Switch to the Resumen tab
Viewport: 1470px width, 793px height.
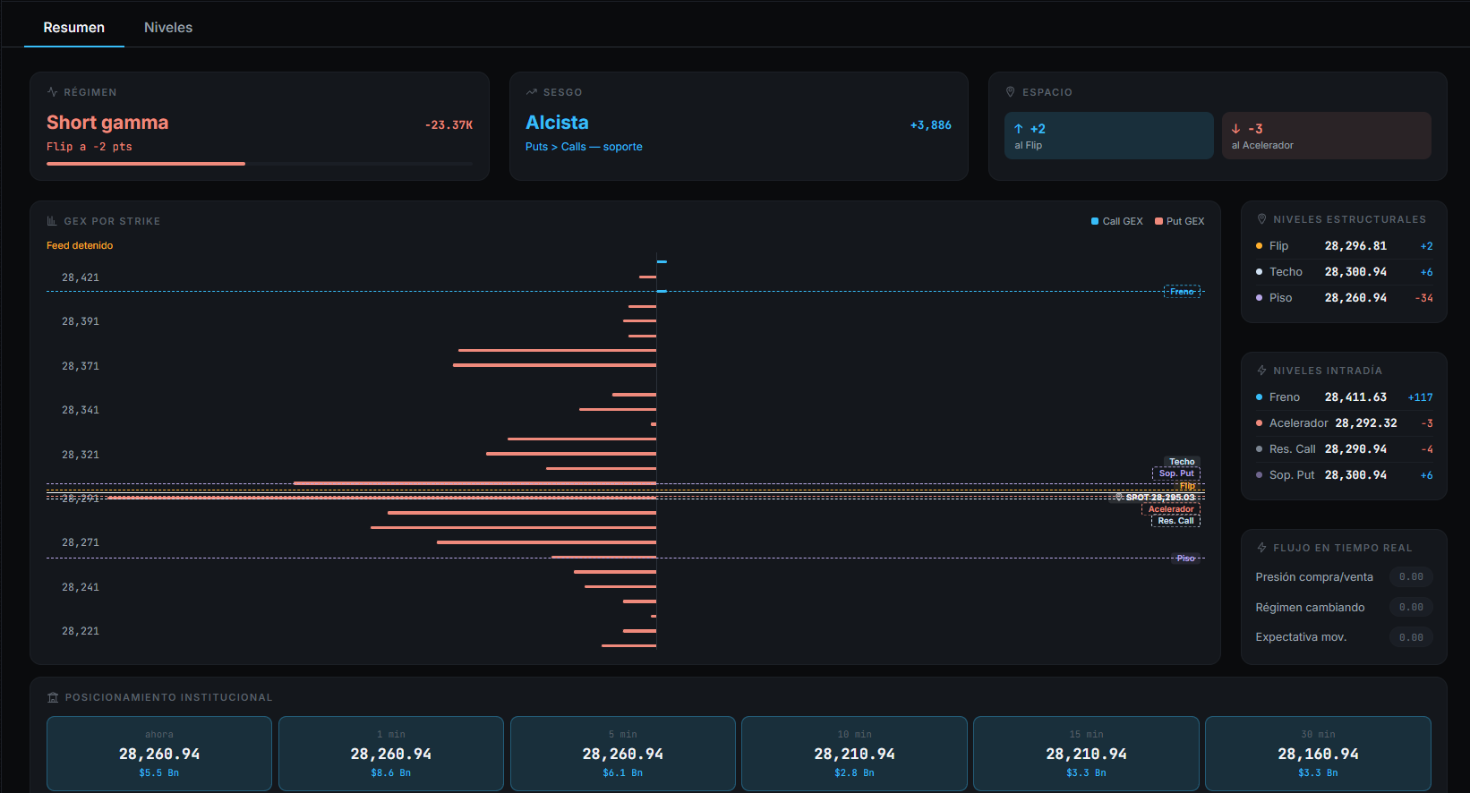[x=74, y=28]
